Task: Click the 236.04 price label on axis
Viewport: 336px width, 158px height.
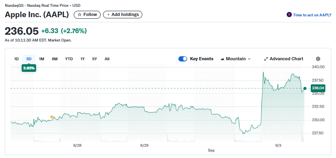Action: tap(318, 88)
